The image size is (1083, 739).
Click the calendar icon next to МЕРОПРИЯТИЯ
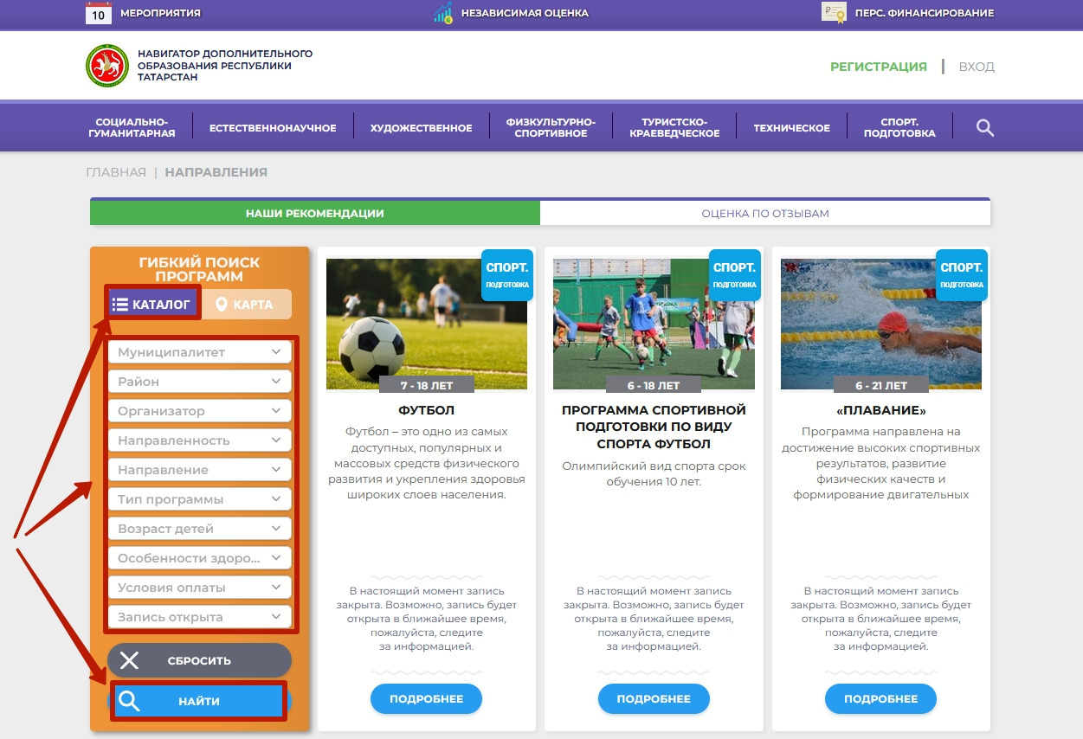click(96, 13)
